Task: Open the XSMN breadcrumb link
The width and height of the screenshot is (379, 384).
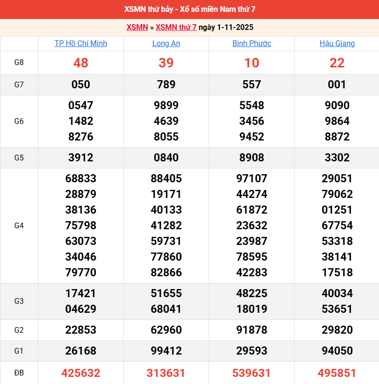Action: click(x=137, y=27)
